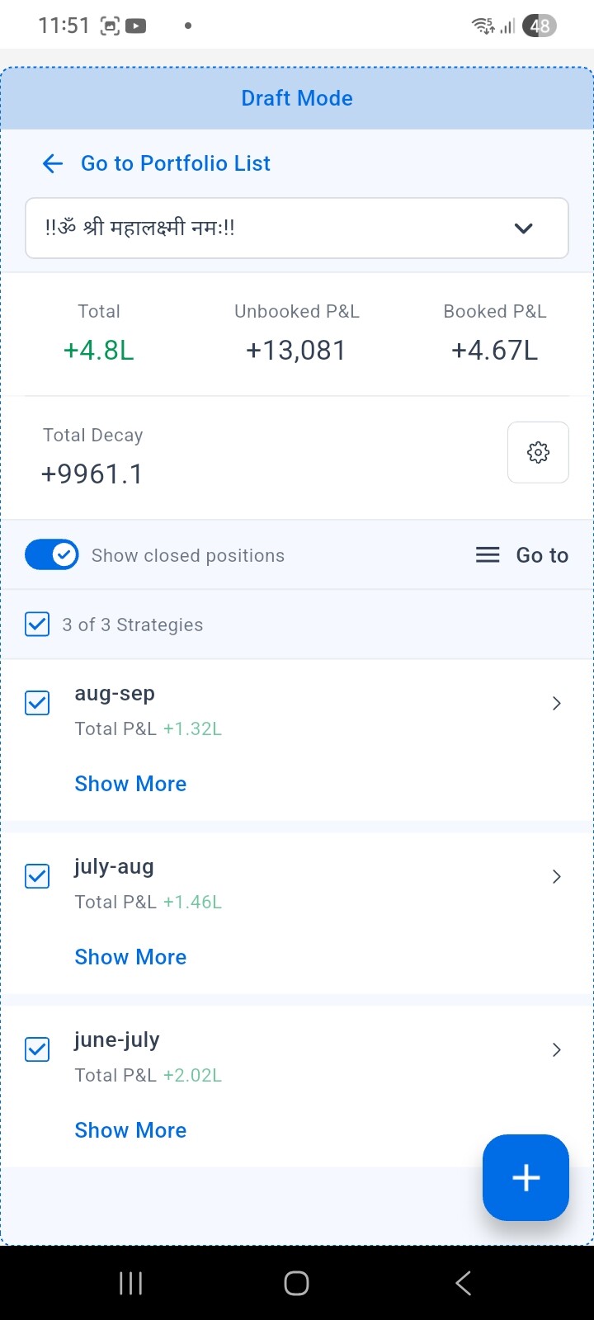The height and width of the screenshot is (1320, 594).
Task: Tap the Booked P&L value +4.67L
Action: tap(494, 351)
